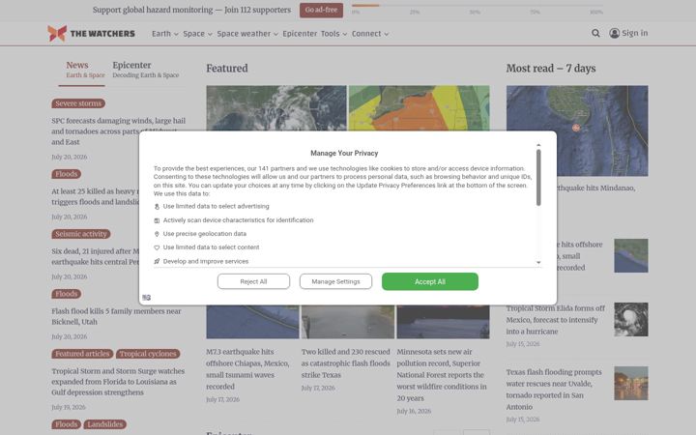Image resolution: width=696 pixels, height=435 pixels.
Task: Open the Two killed and 230 rescued article
Action: click(x=346, y=363)
